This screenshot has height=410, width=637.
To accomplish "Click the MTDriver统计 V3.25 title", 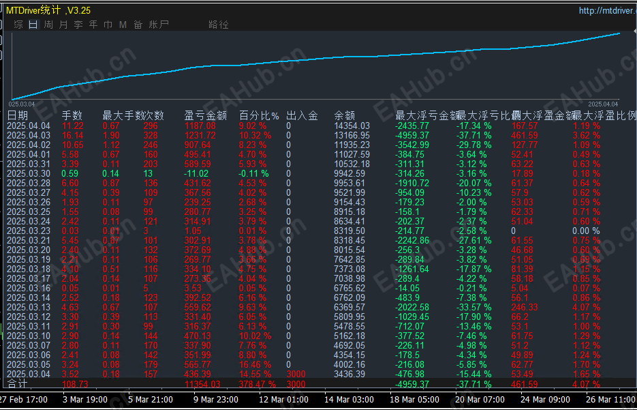I will [48, 11].
